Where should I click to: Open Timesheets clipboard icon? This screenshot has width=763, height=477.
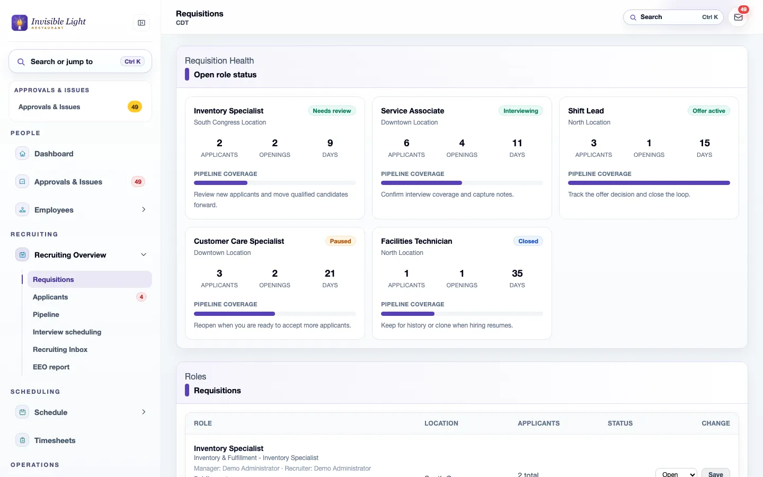pos(22,440)
